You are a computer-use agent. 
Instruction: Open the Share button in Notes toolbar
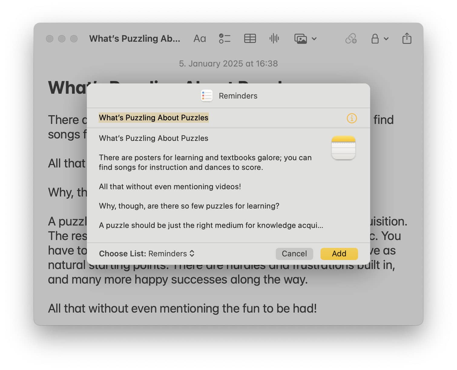407,38
